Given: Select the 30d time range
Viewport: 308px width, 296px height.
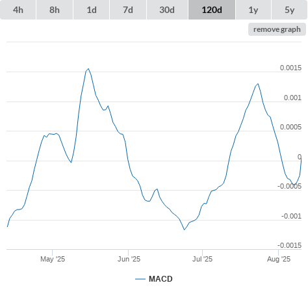Looking at the screenshot, I should [x=167, y=10].
